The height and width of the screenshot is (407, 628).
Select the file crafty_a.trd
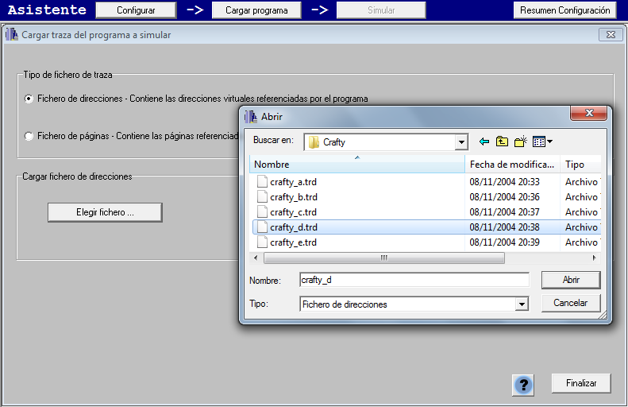tap(293, 182)
